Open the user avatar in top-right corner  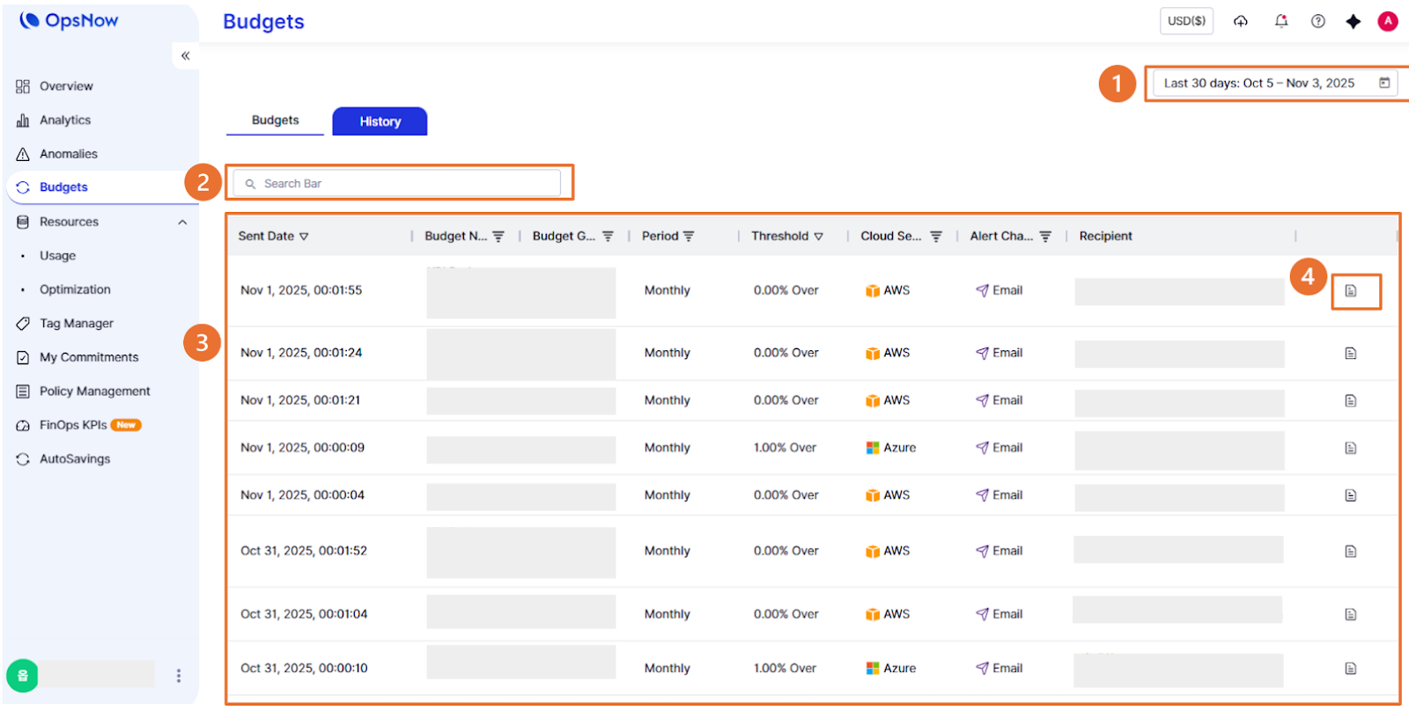[1388, 21]
